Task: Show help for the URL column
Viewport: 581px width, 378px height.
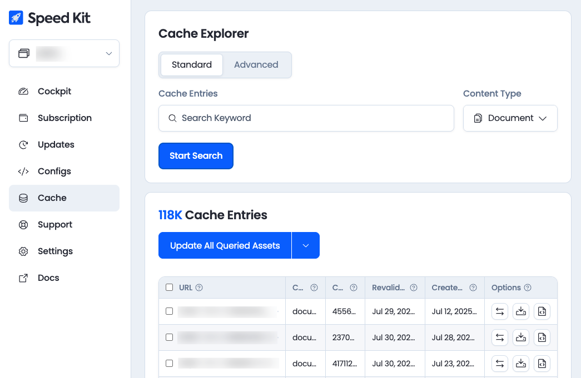Action: [199, 288]
